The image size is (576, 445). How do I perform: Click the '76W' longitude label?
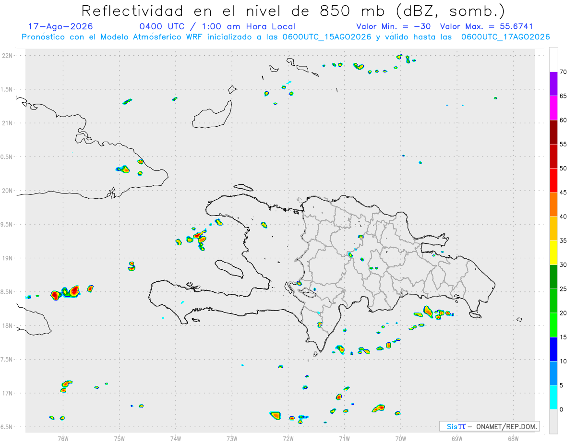[63, 438]
